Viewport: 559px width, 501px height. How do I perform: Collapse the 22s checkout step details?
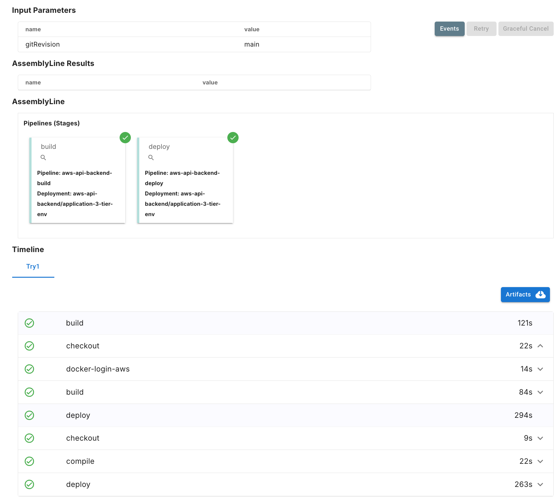(x=540, y=346)
